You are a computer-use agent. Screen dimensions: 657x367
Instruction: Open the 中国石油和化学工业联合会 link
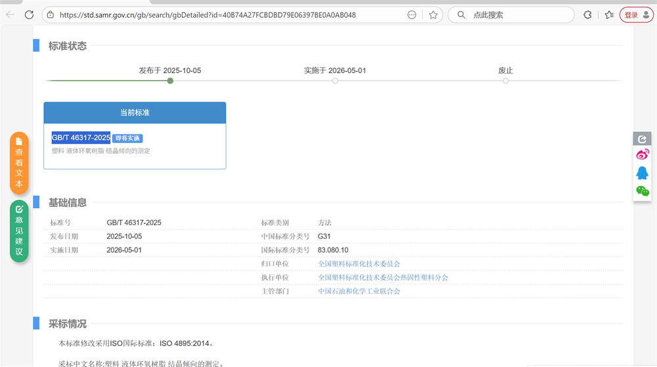coord(359,291)
